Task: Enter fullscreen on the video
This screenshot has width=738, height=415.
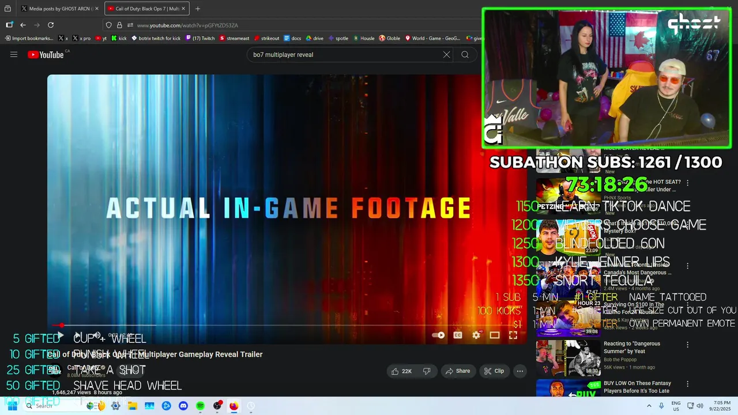Action: [513, 335]
